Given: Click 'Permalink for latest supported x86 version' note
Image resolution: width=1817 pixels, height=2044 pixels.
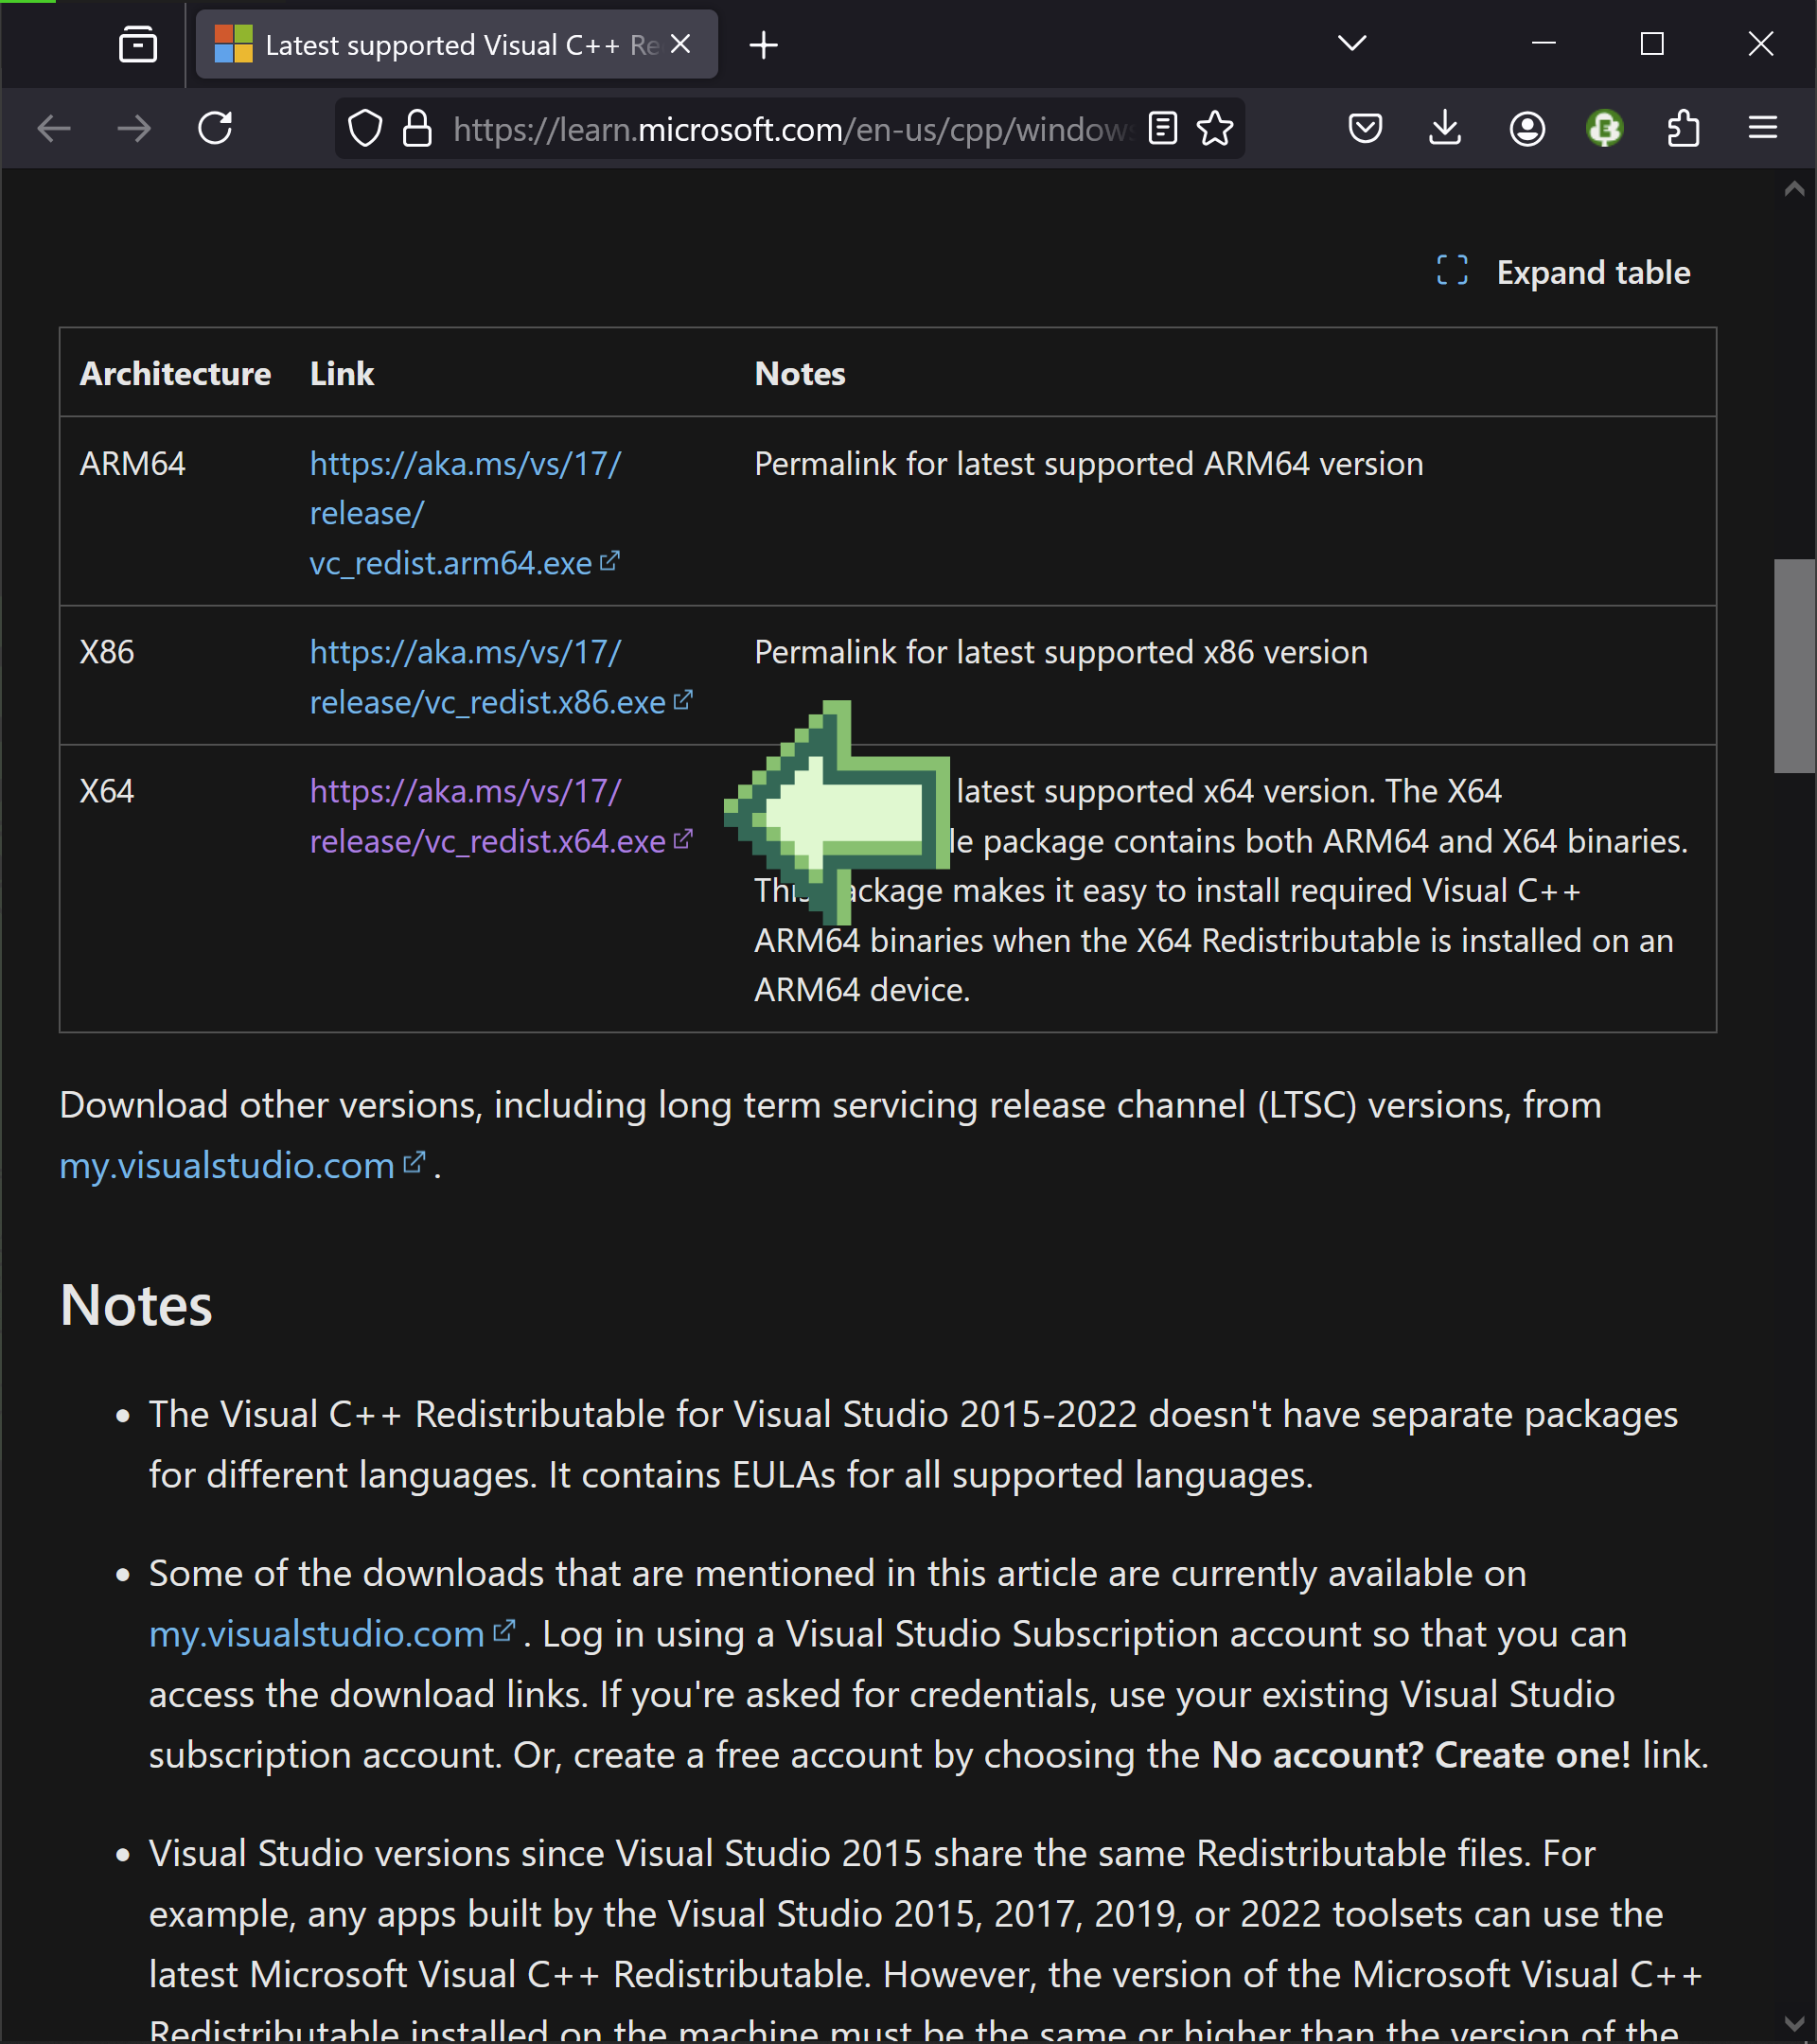Looking at the screenshot, I should [1061, 652].
